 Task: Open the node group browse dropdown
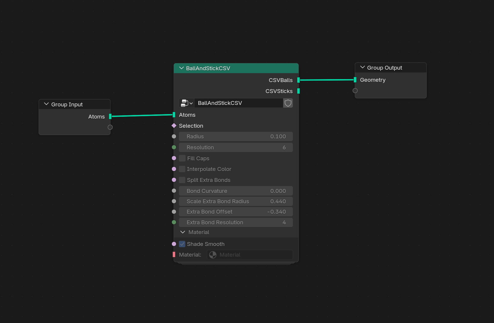coord(187,103)
